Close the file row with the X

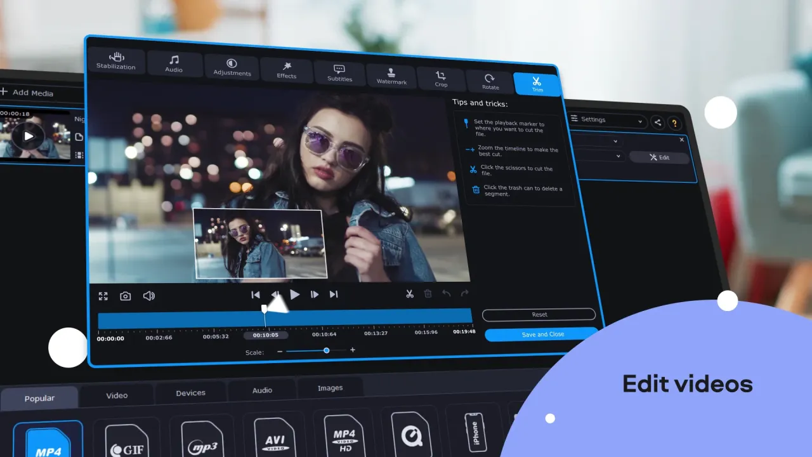tap(682, 140)
